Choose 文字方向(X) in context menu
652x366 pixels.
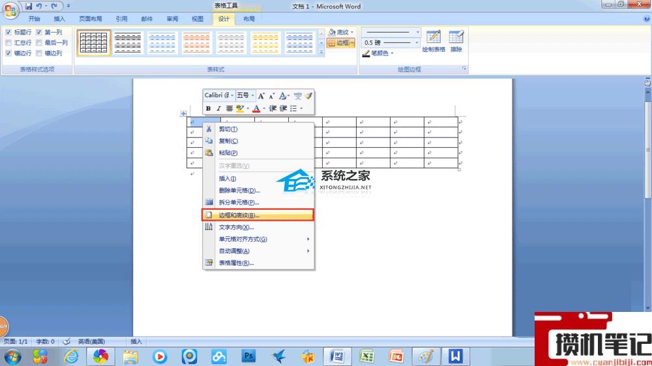point(258,227)
